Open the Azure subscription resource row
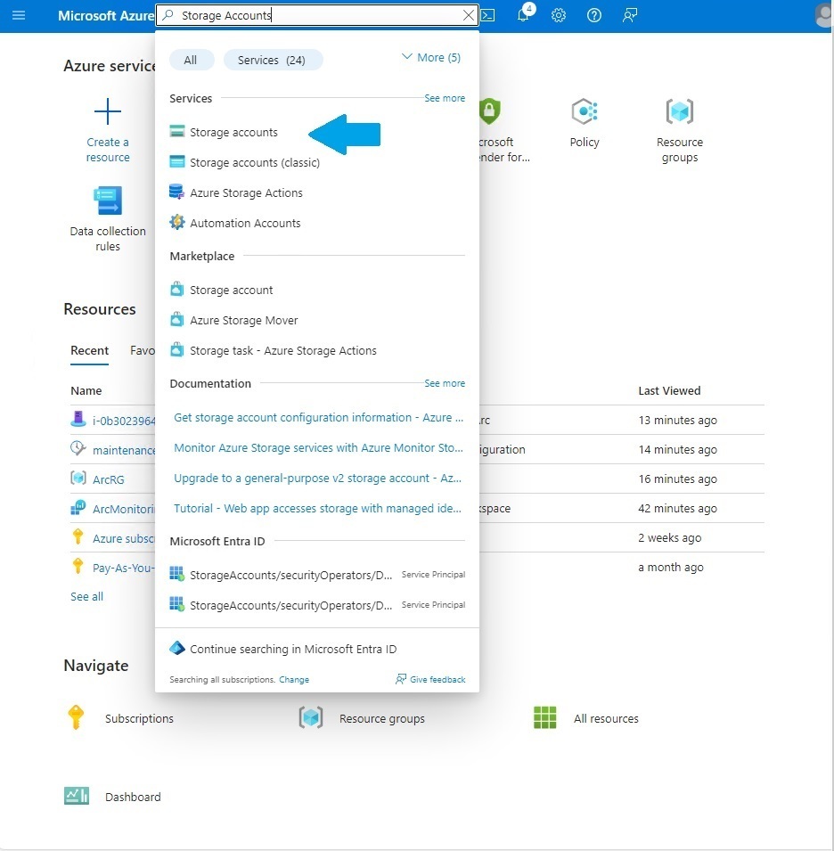The image size is (834, 851). [x=124, y=539]
